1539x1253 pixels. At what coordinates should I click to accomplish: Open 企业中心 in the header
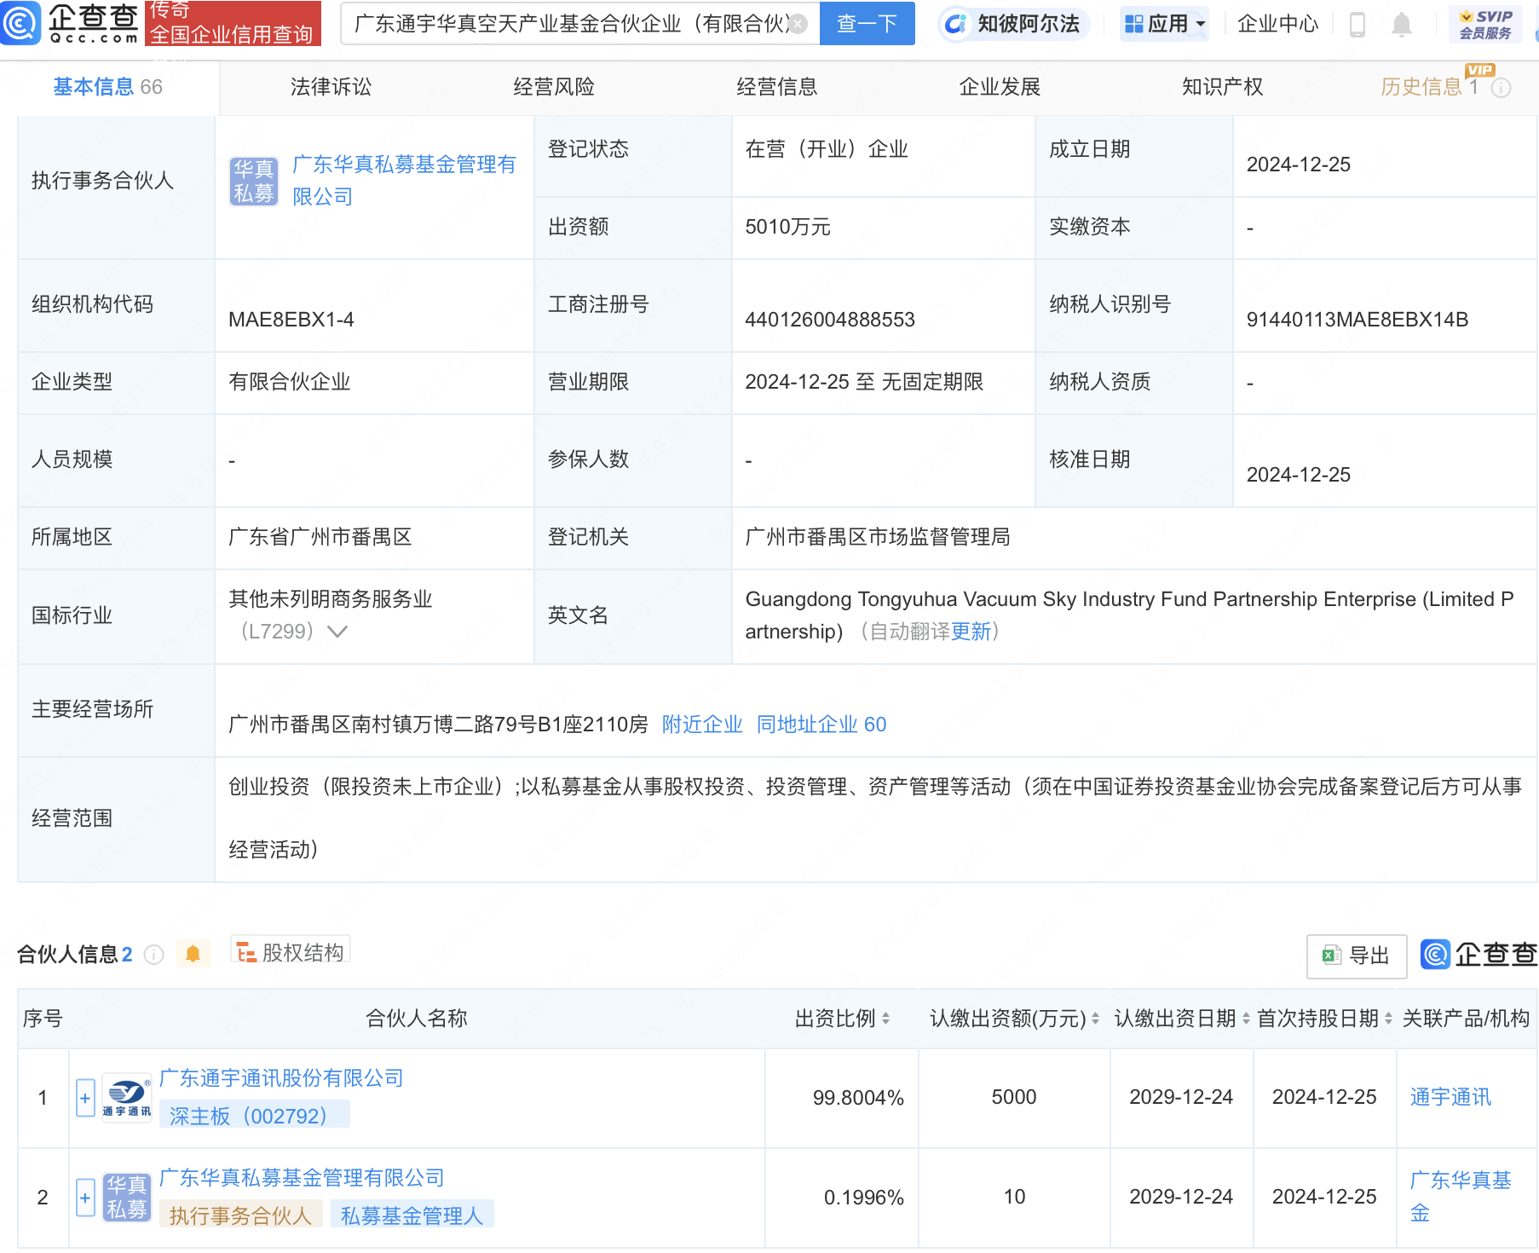(x=1277, y=24)
